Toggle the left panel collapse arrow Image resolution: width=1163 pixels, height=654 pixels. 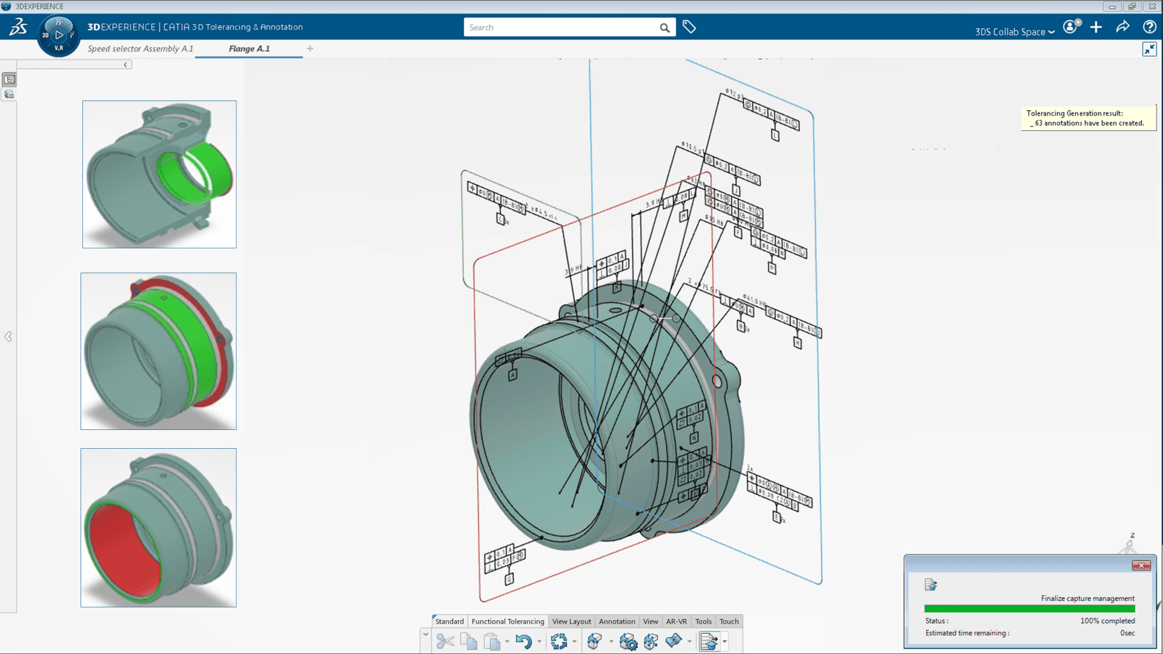click(7, 336)
